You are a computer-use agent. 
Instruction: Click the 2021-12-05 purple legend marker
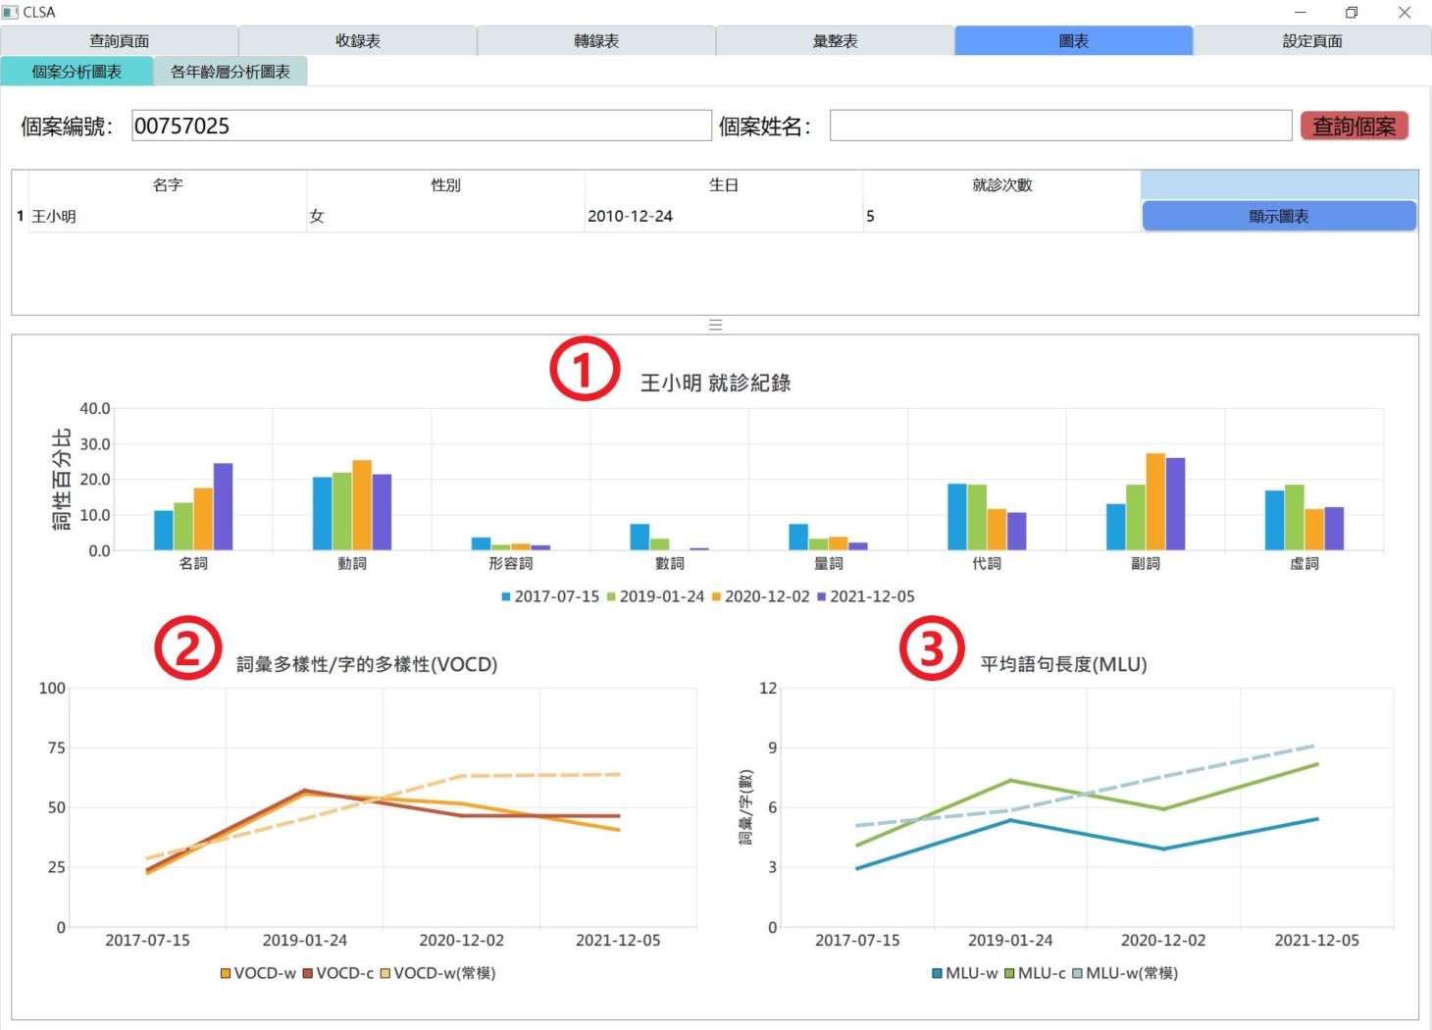(x=822, y=596)
